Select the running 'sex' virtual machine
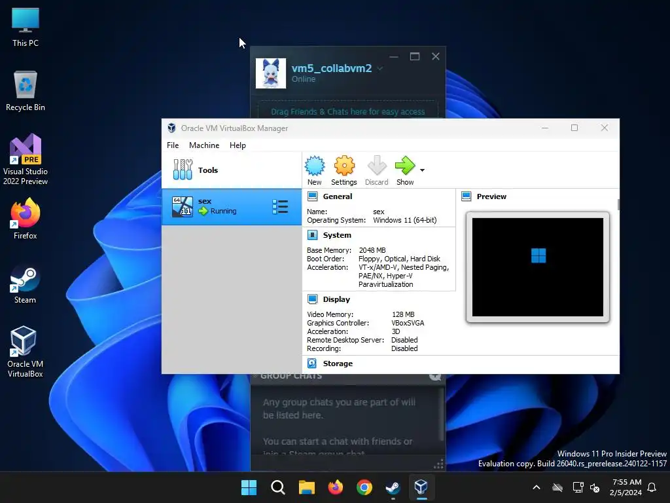 click(232, 207)
